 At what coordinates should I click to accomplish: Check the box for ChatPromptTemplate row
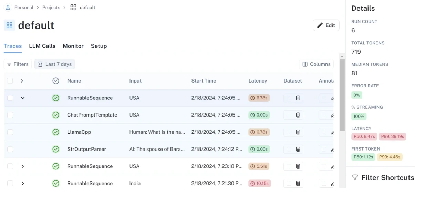(10, 115)
